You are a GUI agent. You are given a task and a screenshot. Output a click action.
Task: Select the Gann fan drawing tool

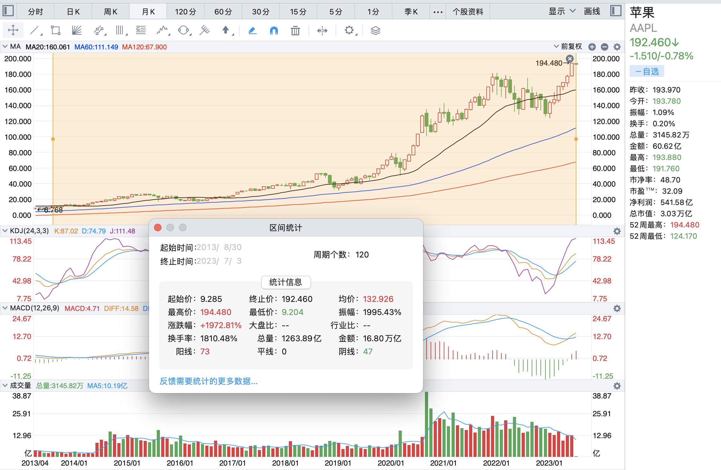pyautogui.click(x=76, y=30)
